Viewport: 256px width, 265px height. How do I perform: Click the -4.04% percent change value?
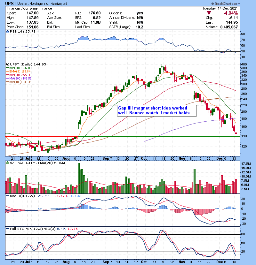click(231, 13)
